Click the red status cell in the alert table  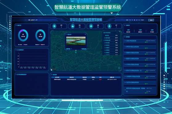point(100,79)
